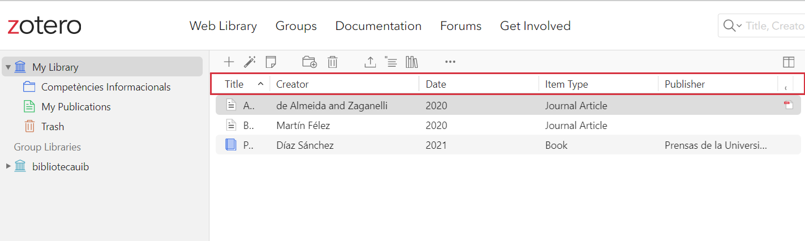Click the Add to Collection folder icon
The height and width of the screenshot is (241, 805).
click(x=310, y=62)
